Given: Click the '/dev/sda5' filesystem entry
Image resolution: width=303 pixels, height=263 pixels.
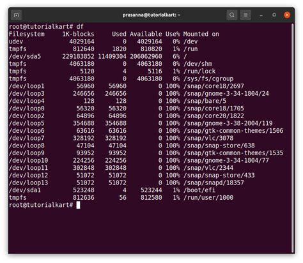Looking at the screenshot, I should (x=25, y=56).
